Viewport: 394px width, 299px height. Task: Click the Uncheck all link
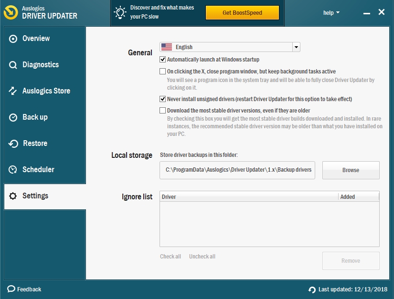pos(202,257)
